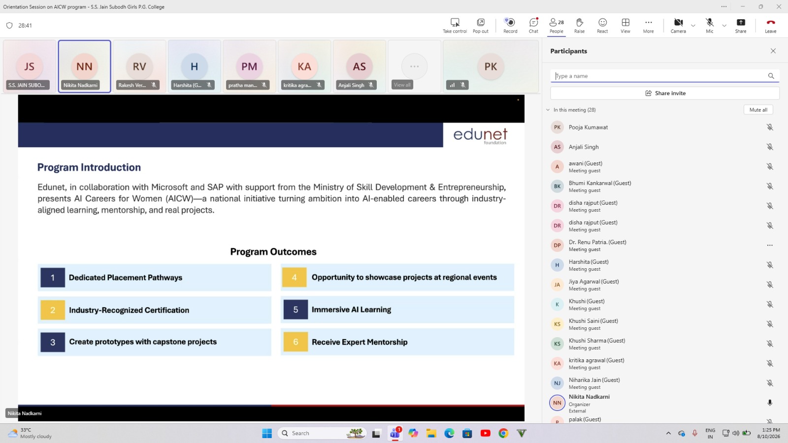Click mic icon for Anjali Singh
788x443 pixels.
tap(770, 147)
